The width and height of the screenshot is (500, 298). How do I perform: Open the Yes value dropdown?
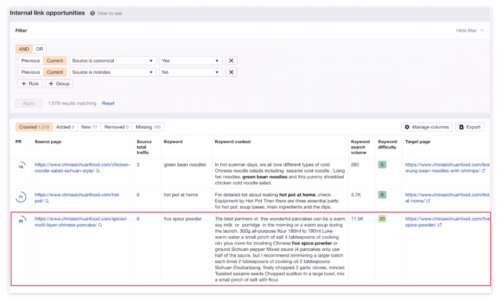190,61
